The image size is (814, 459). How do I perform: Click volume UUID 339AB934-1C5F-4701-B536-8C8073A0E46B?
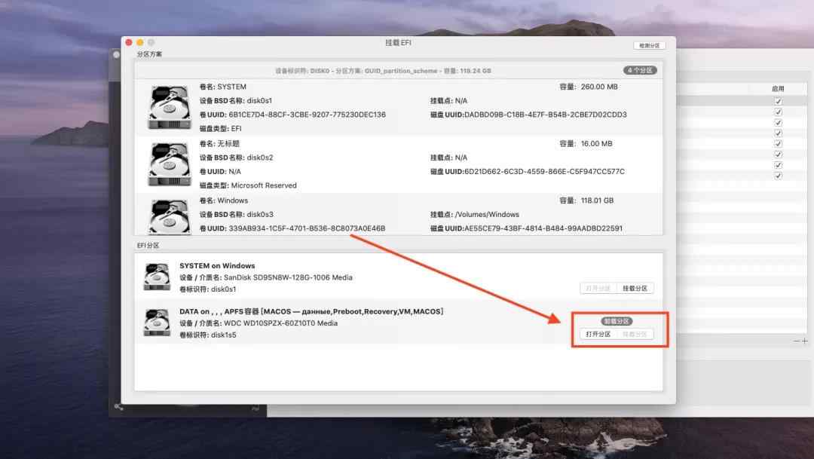(307, 228)
